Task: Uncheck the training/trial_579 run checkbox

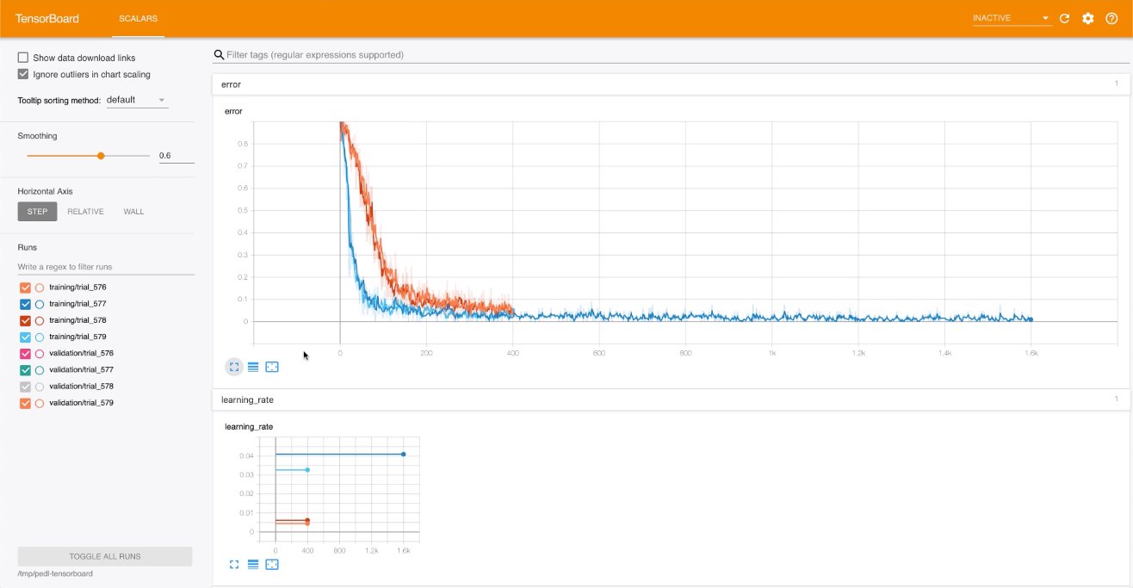Action: pos(24,337)
